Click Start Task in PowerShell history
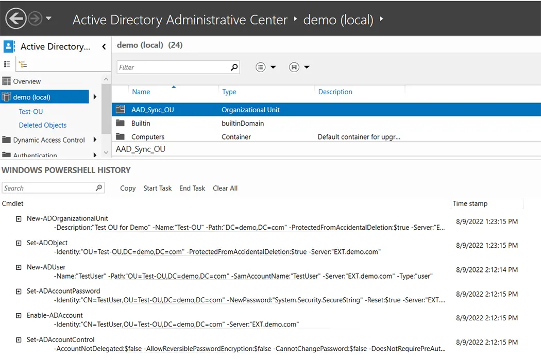This screenshot has width=541, height=360. [x=157, y=188]
